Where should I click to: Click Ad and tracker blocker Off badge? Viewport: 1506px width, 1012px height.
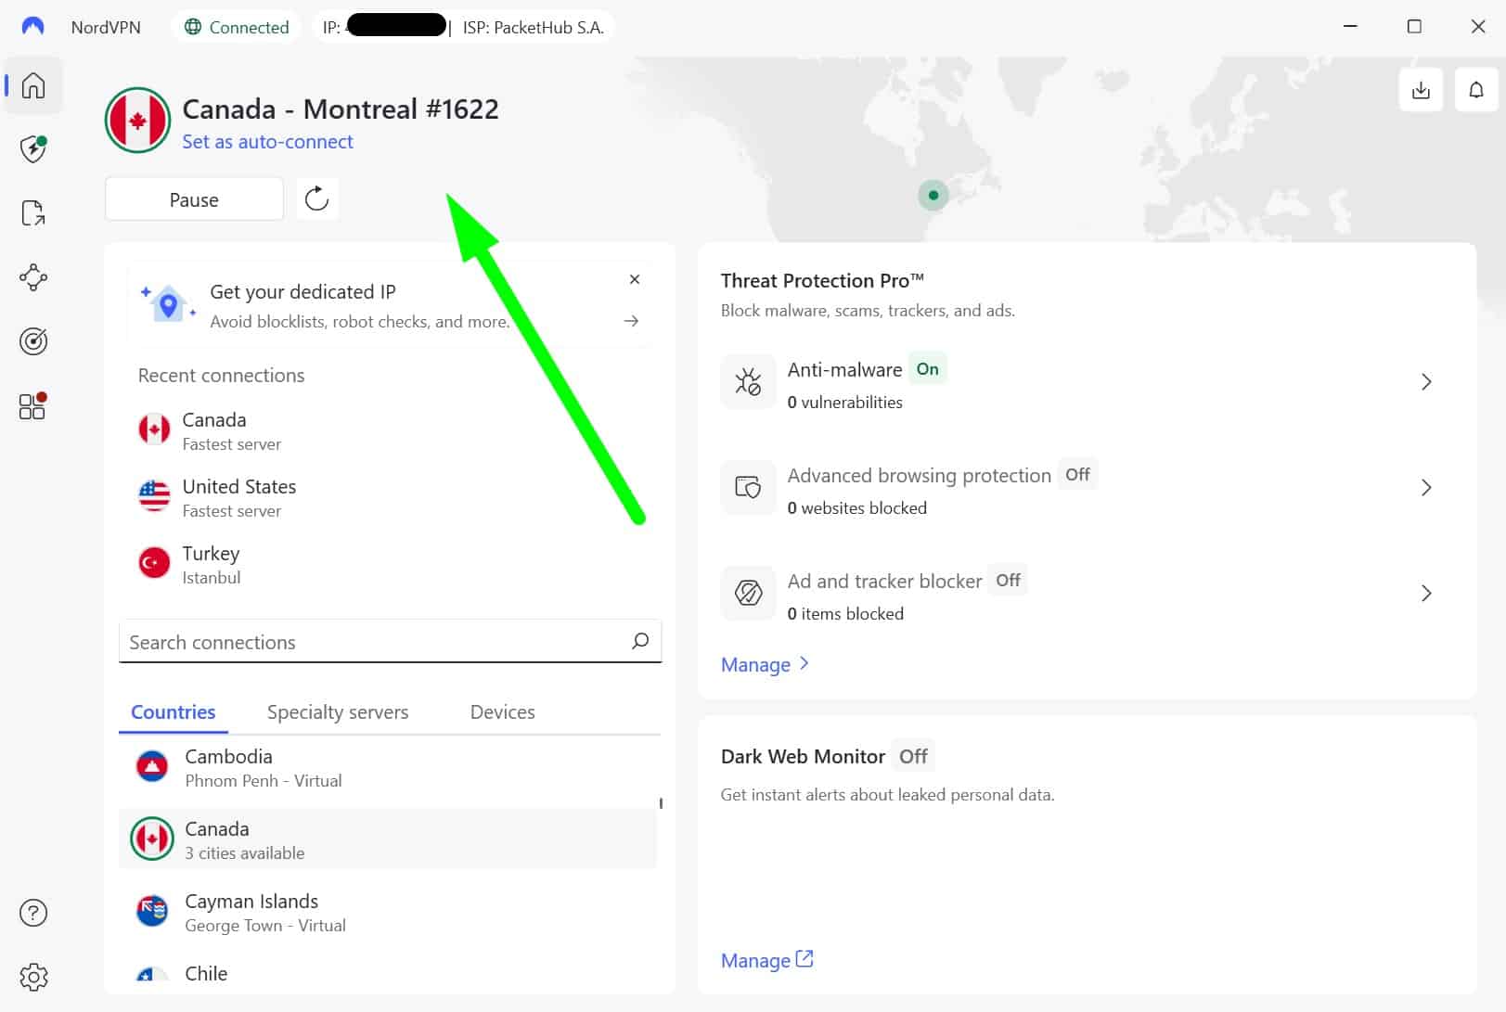coord(1009,581)
